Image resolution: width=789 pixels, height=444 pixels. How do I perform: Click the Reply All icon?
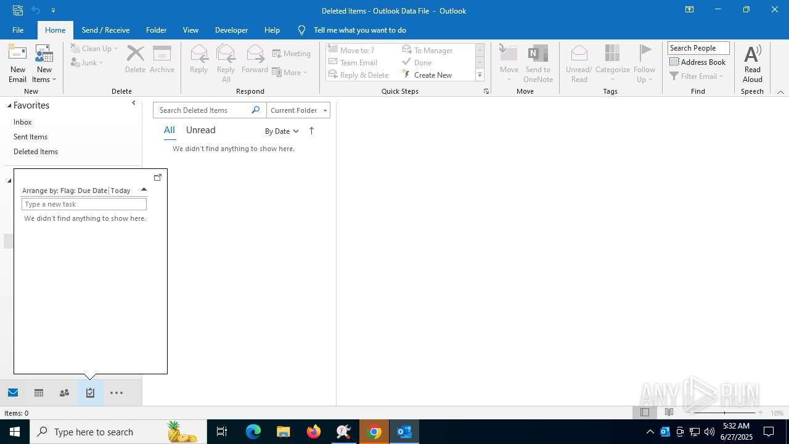pos(226,64)
